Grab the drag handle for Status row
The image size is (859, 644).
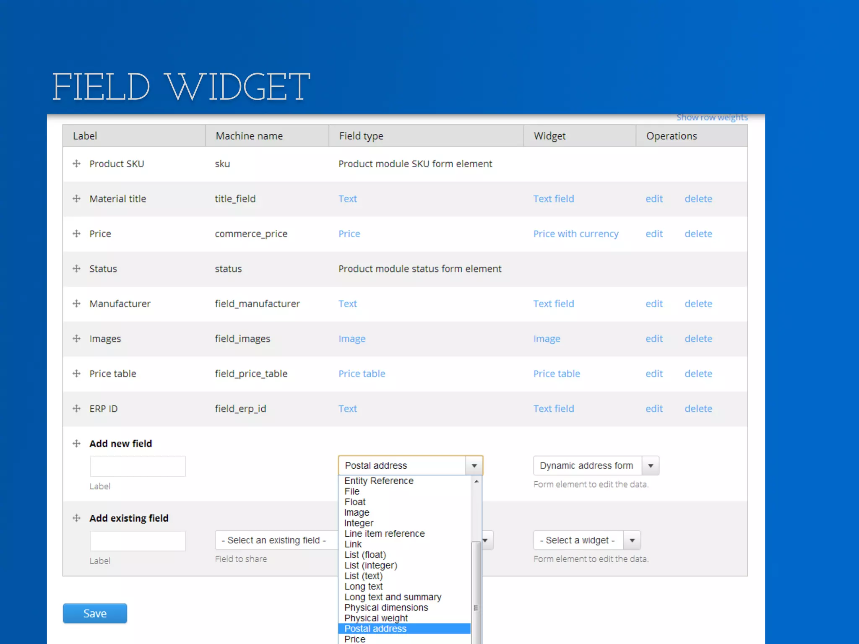coord(76,268)
